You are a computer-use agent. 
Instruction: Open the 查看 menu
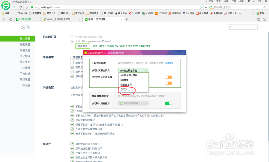click(x=218, y=1)
